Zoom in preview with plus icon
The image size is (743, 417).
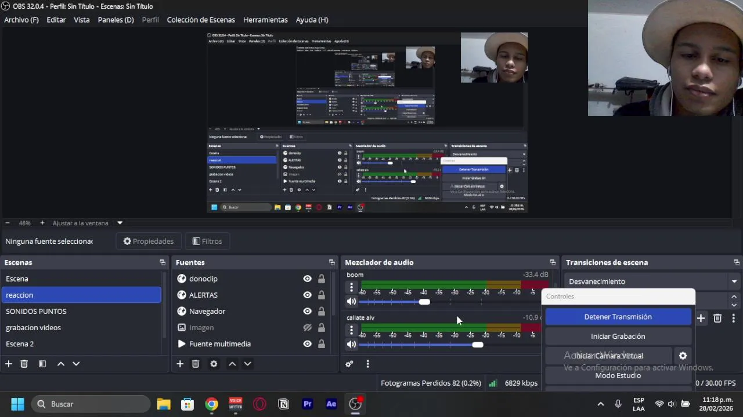[x=42, y=223]
